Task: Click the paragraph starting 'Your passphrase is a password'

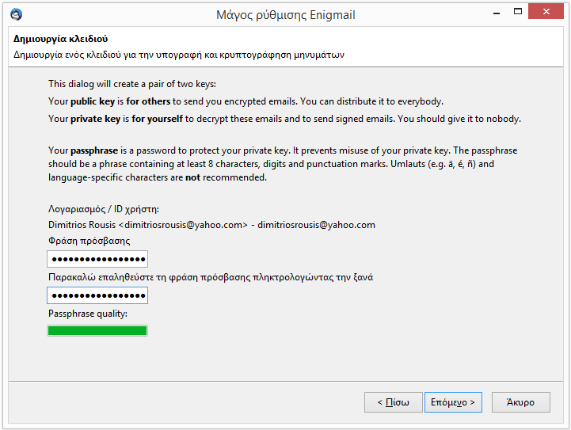Action: [283, 164]
